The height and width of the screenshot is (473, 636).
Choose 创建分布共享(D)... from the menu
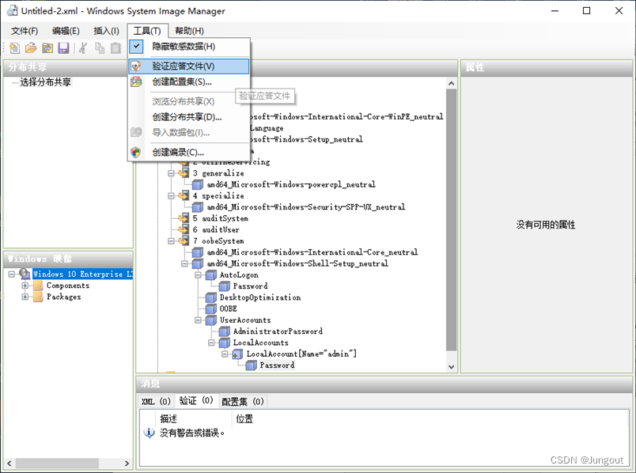(x=188, y=117)
